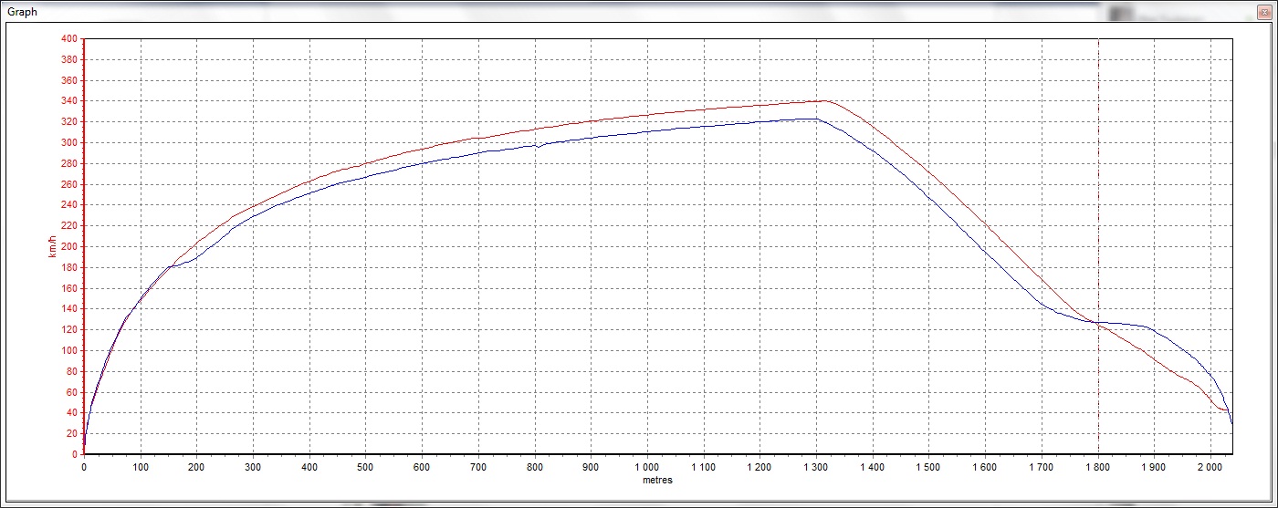Click the y-axis value "300"
Viewport: 1278px width, 508px height.
69,142
